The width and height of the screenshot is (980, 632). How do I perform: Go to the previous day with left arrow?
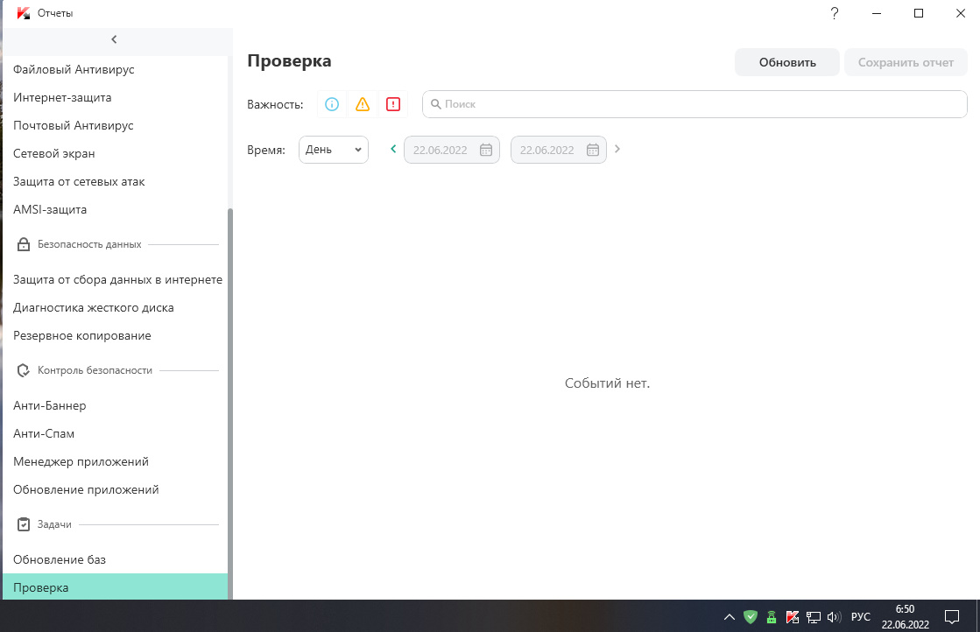pos(393,149)
